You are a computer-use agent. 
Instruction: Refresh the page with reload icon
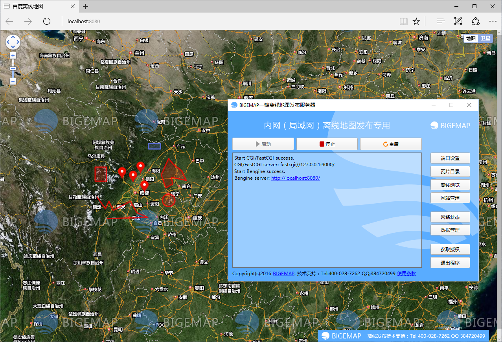point(47,21)
